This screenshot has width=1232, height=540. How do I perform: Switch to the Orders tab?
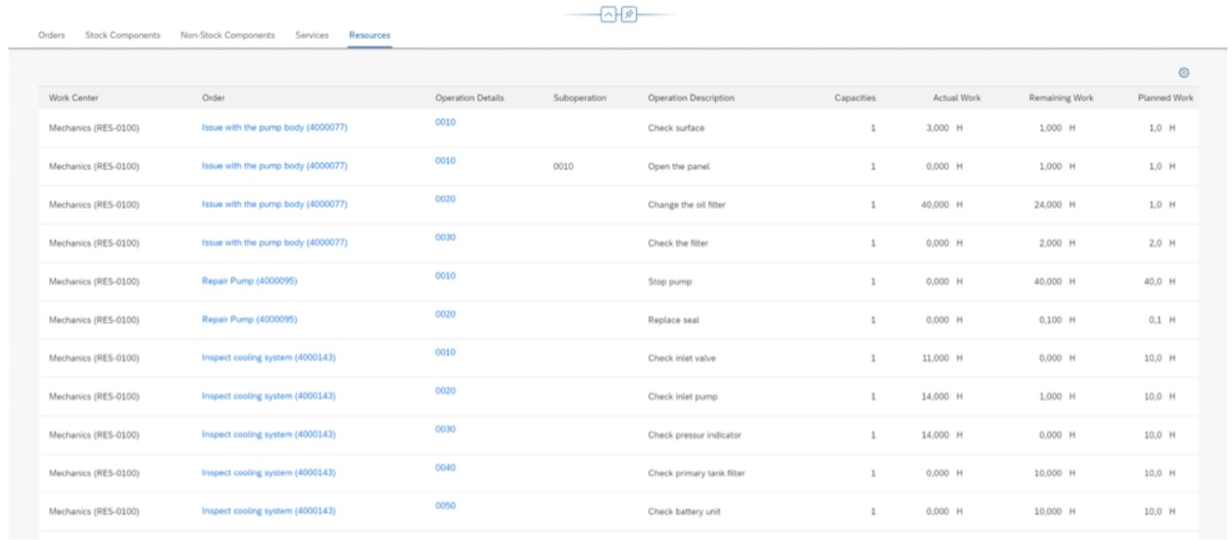pyautogui.click(x=50, y=35)
